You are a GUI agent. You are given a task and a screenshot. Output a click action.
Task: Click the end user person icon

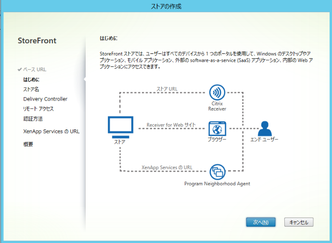265,128
